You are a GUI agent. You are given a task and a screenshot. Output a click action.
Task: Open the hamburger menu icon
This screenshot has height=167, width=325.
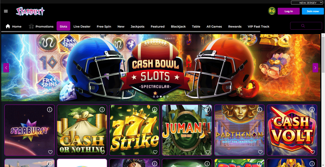coord(6,11)
